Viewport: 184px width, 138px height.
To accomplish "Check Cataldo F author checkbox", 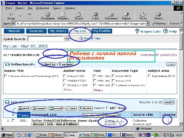I will click(x=65, y=80).
